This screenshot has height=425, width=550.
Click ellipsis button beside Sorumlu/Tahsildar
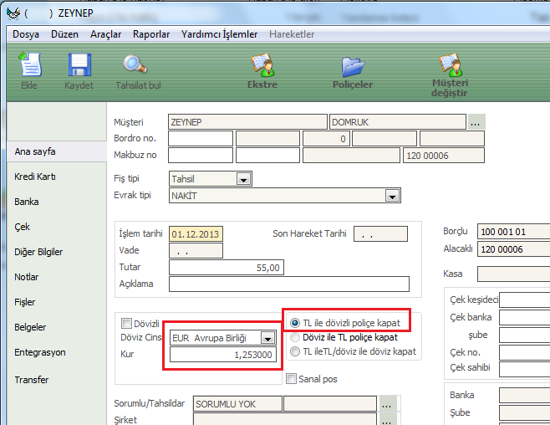coord(386,404)
